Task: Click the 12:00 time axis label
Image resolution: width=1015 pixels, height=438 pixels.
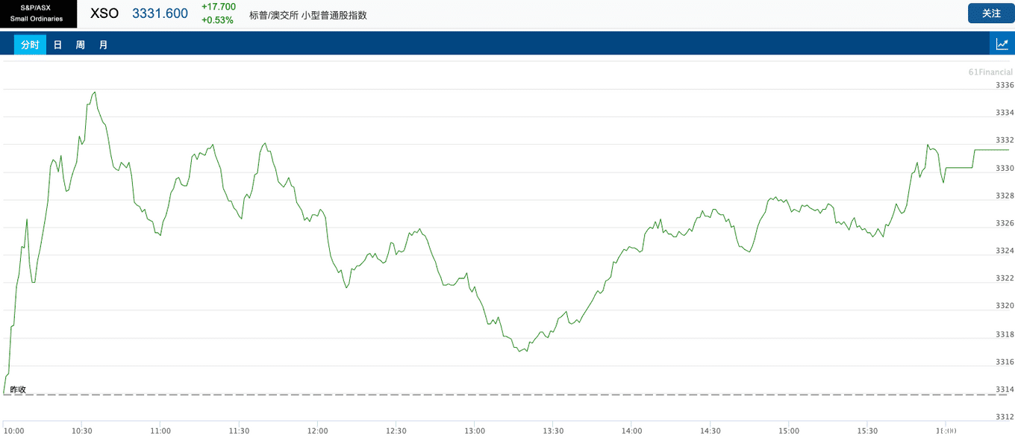Action: pos(318,431)
